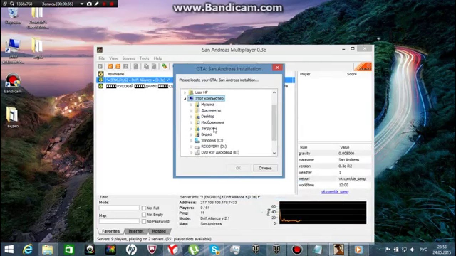
Task: Select Музыка folder in tree
Action: [x=208, y=105]
